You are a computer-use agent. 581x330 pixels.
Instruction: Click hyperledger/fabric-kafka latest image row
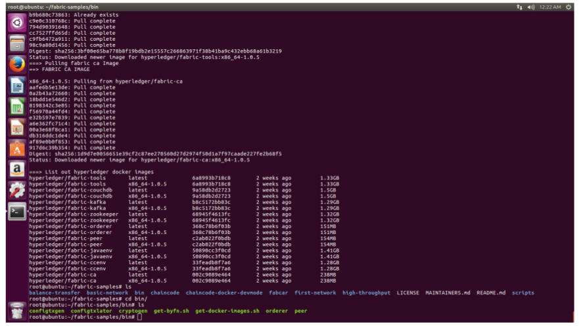tap(184, 202)
